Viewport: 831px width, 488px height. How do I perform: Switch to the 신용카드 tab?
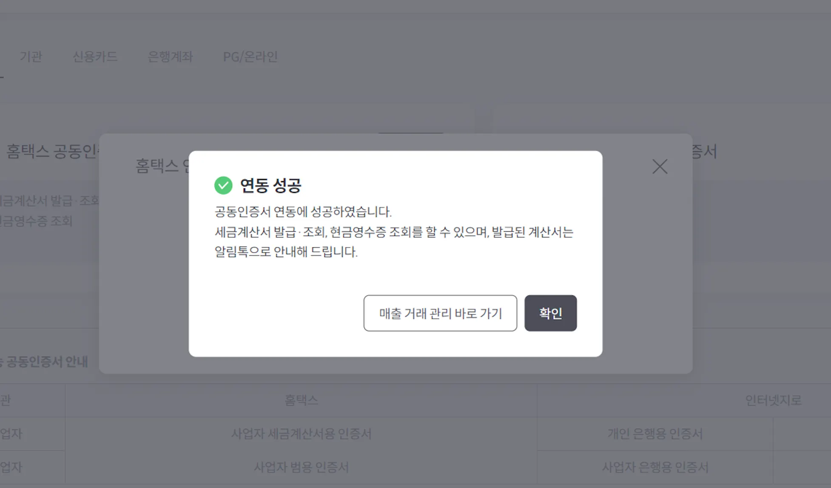(x=95, y=57)
